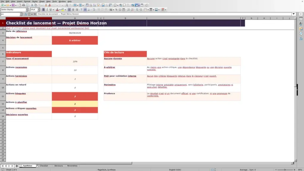Screen dimensions: 304x171
Task: Open the Data menu
Action: point(48,1)
